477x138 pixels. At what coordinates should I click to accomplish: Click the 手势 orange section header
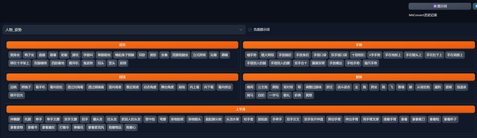click(x=359, y=45)
